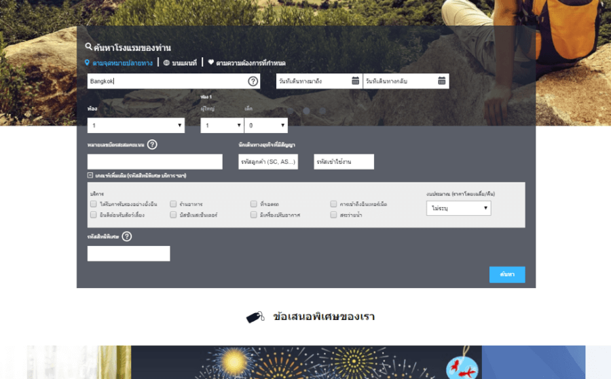Switch to the on-map (บนแผนที่) search tab

pos(180,62)
